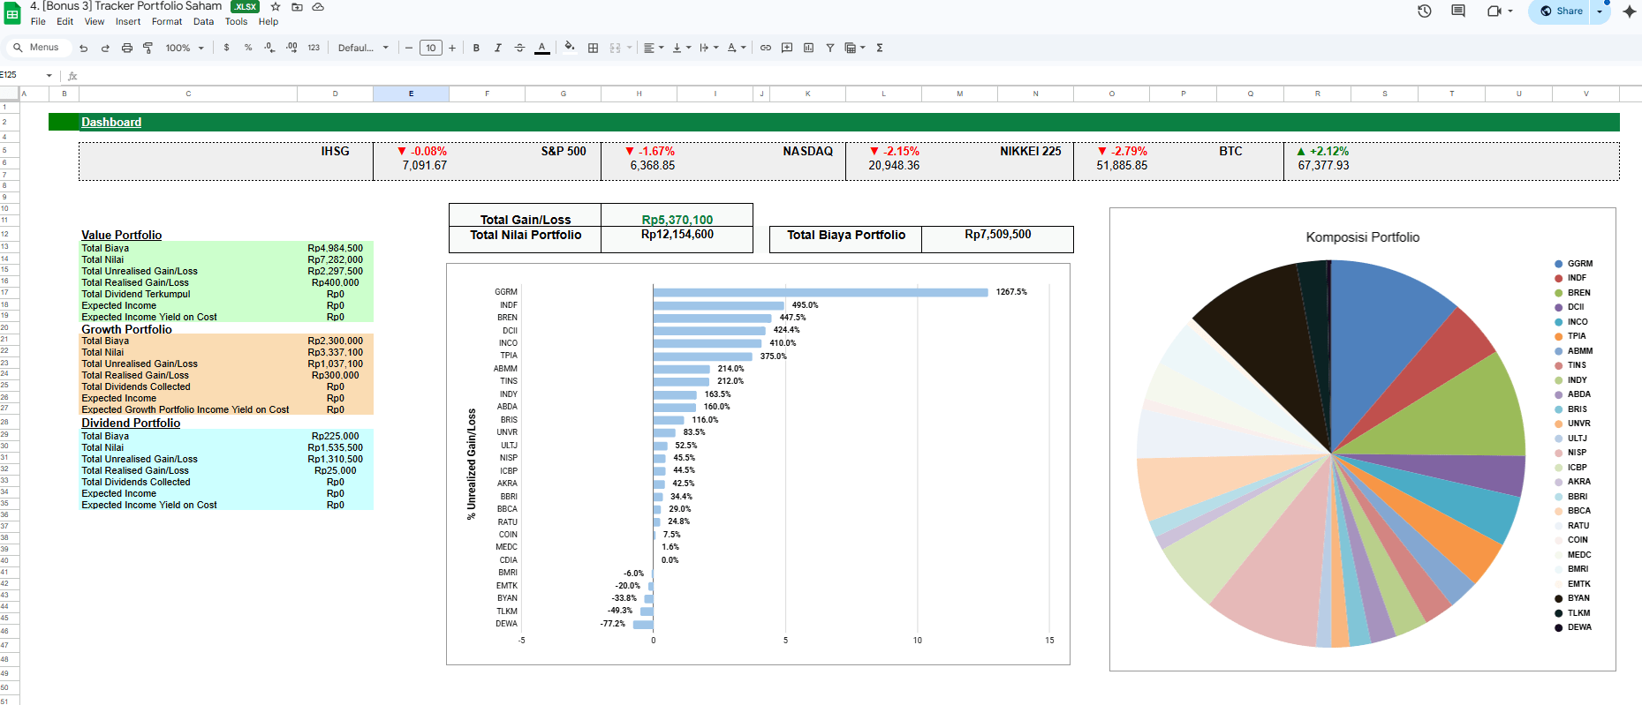Screen dimensions: 1642x705
Task: Open the name box dropdown arrow
Action: point(49,76)
